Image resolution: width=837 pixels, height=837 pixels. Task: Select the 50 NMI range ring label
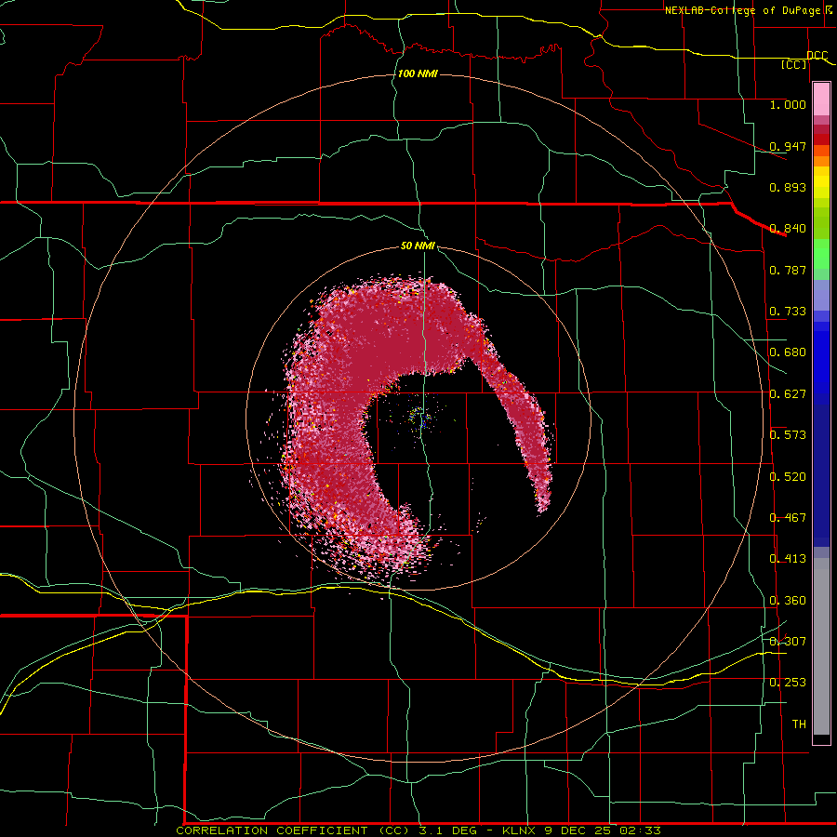coord(418,246)
